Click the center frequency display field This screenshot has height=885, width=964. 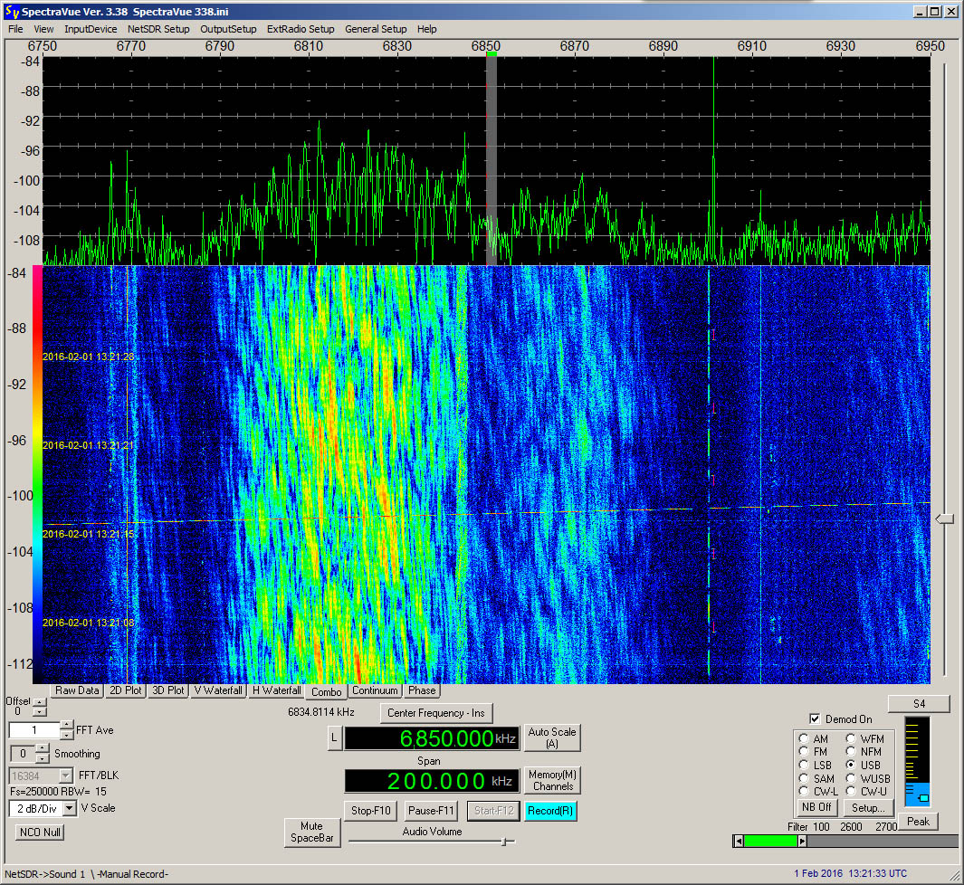pyautogui.click(x=432, y=738)
